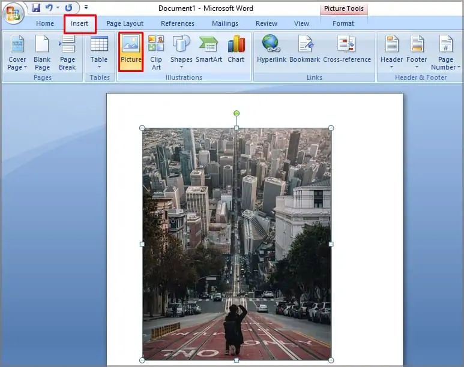Add a Page Break
464x367 pixels.
67,52
